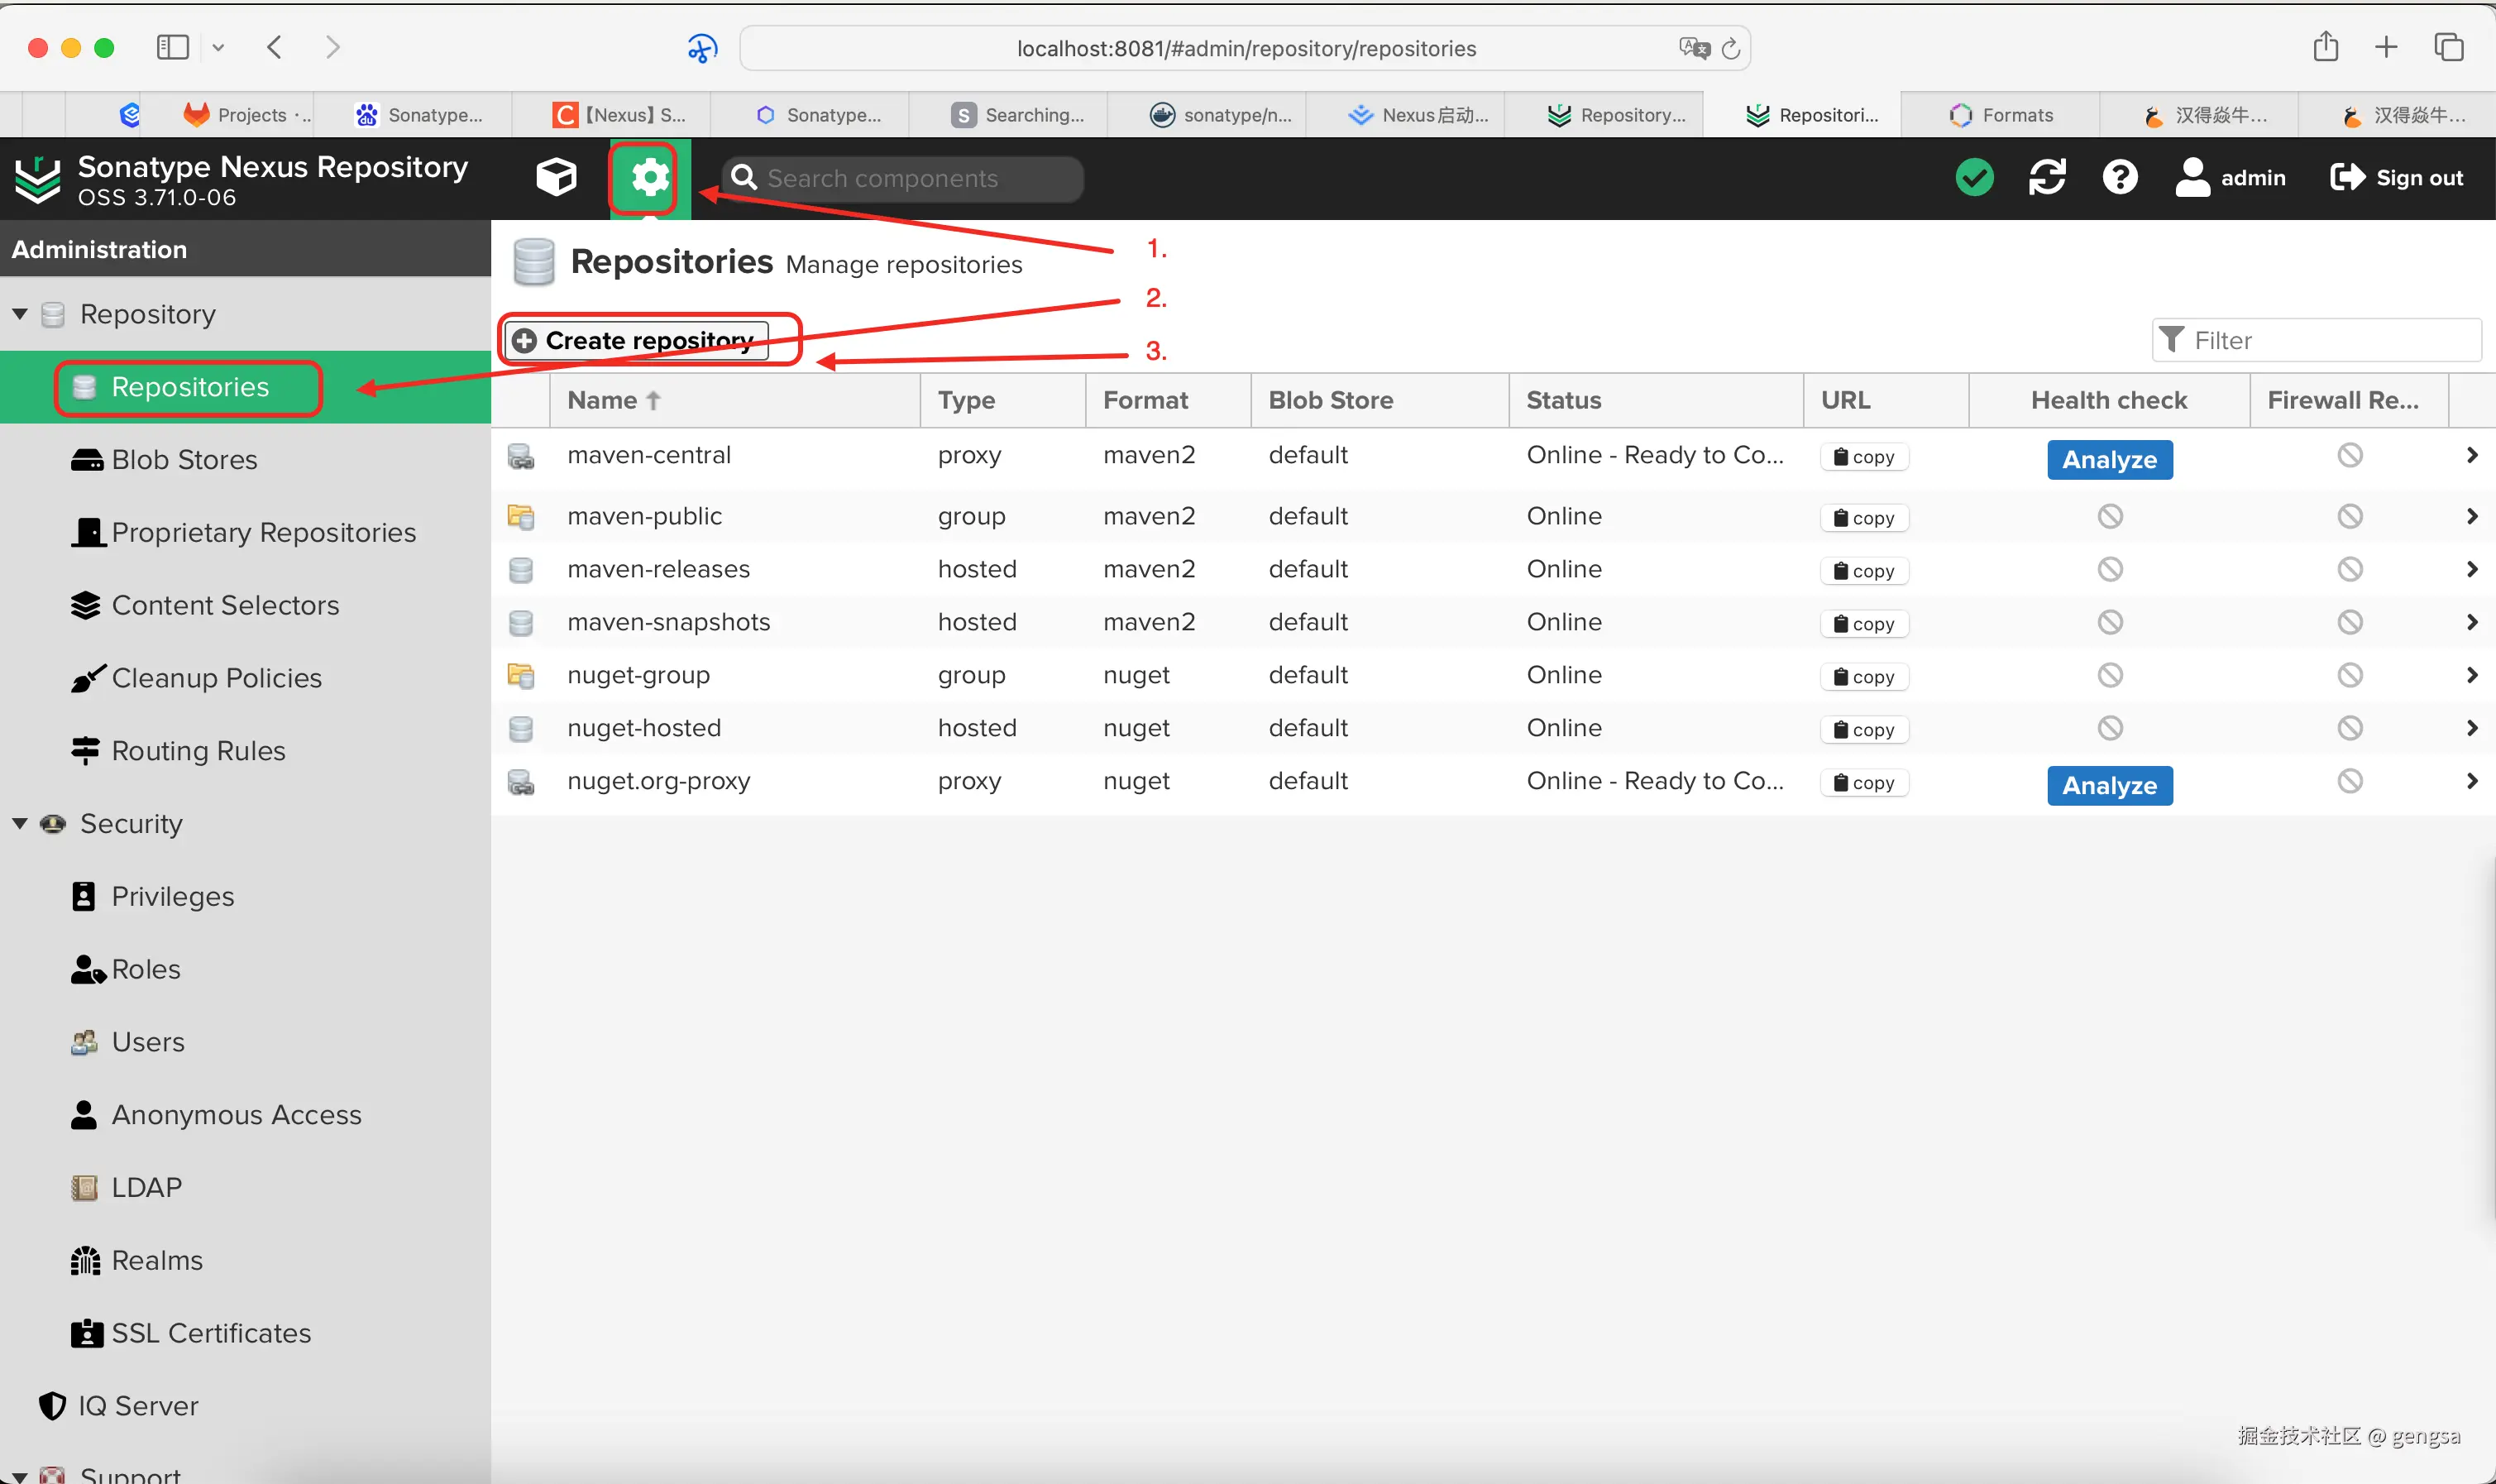Image resolution: width=2496 pixels, height=1484 pixels.
Task: Click Analyze for nuget.org-proxy
Action: (x=2109, y=785)
